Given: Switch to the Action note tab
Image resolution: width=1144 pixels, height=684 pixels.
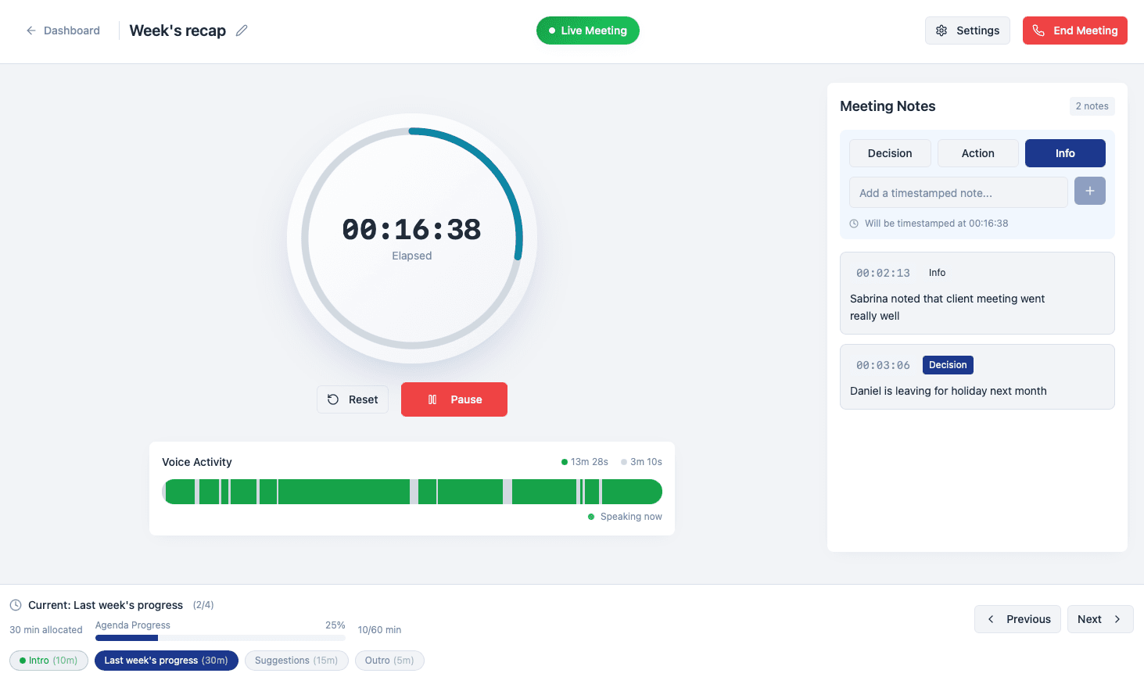Looking at the screenshot, I should click(977, 152).
